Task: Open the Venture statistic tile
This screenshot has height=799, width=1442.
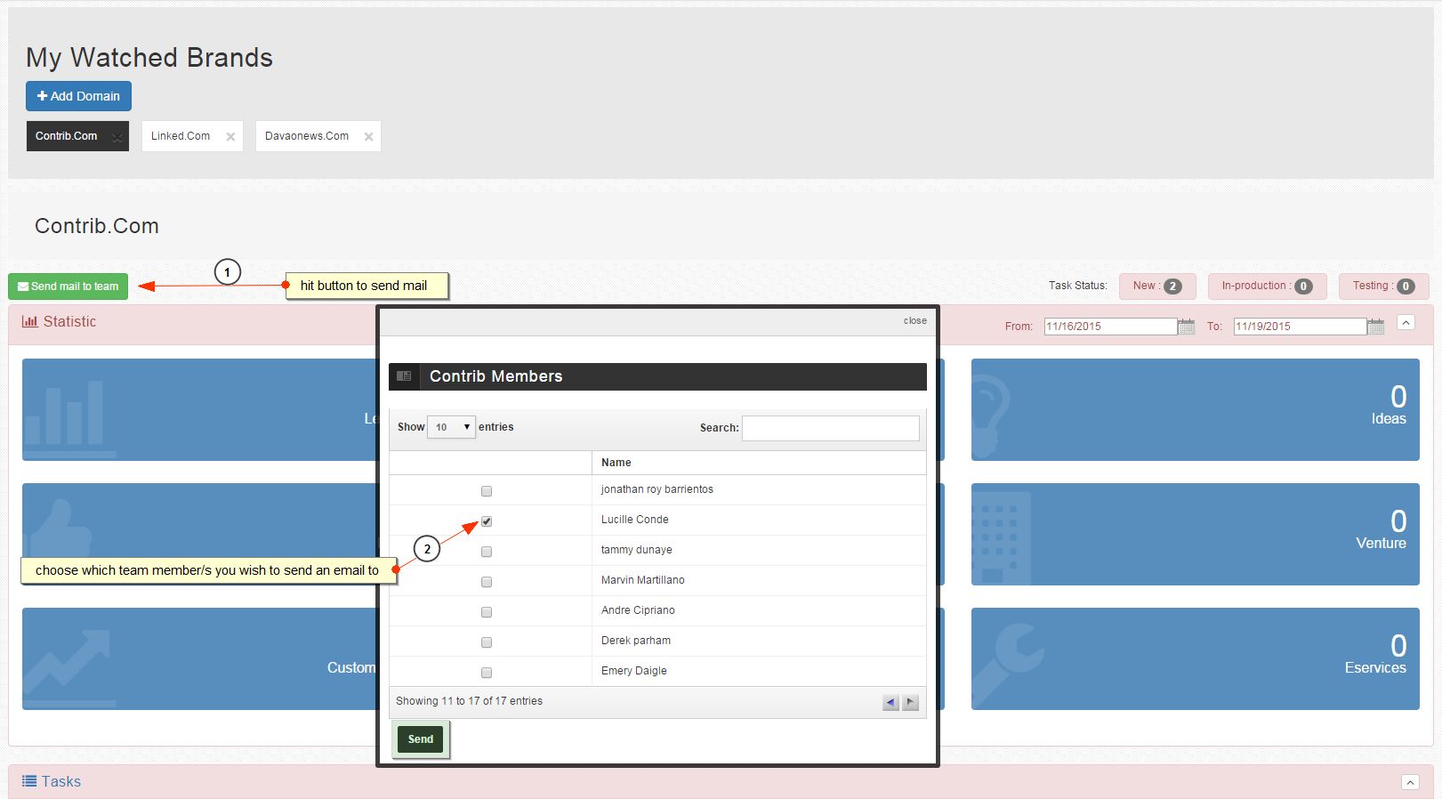Action: coord(1195,534)
